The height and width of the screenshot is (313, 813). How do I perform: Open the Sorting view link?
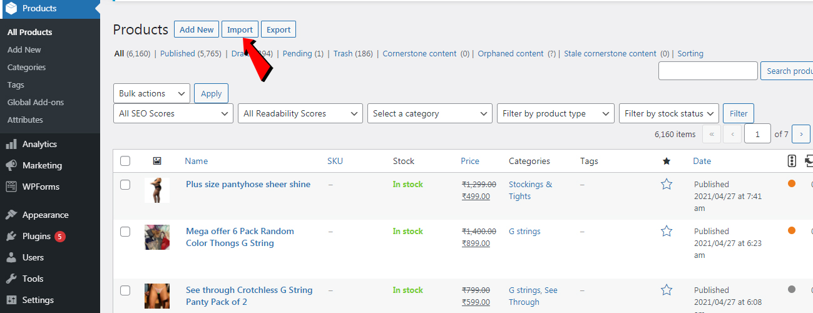[x=690, y=53]
